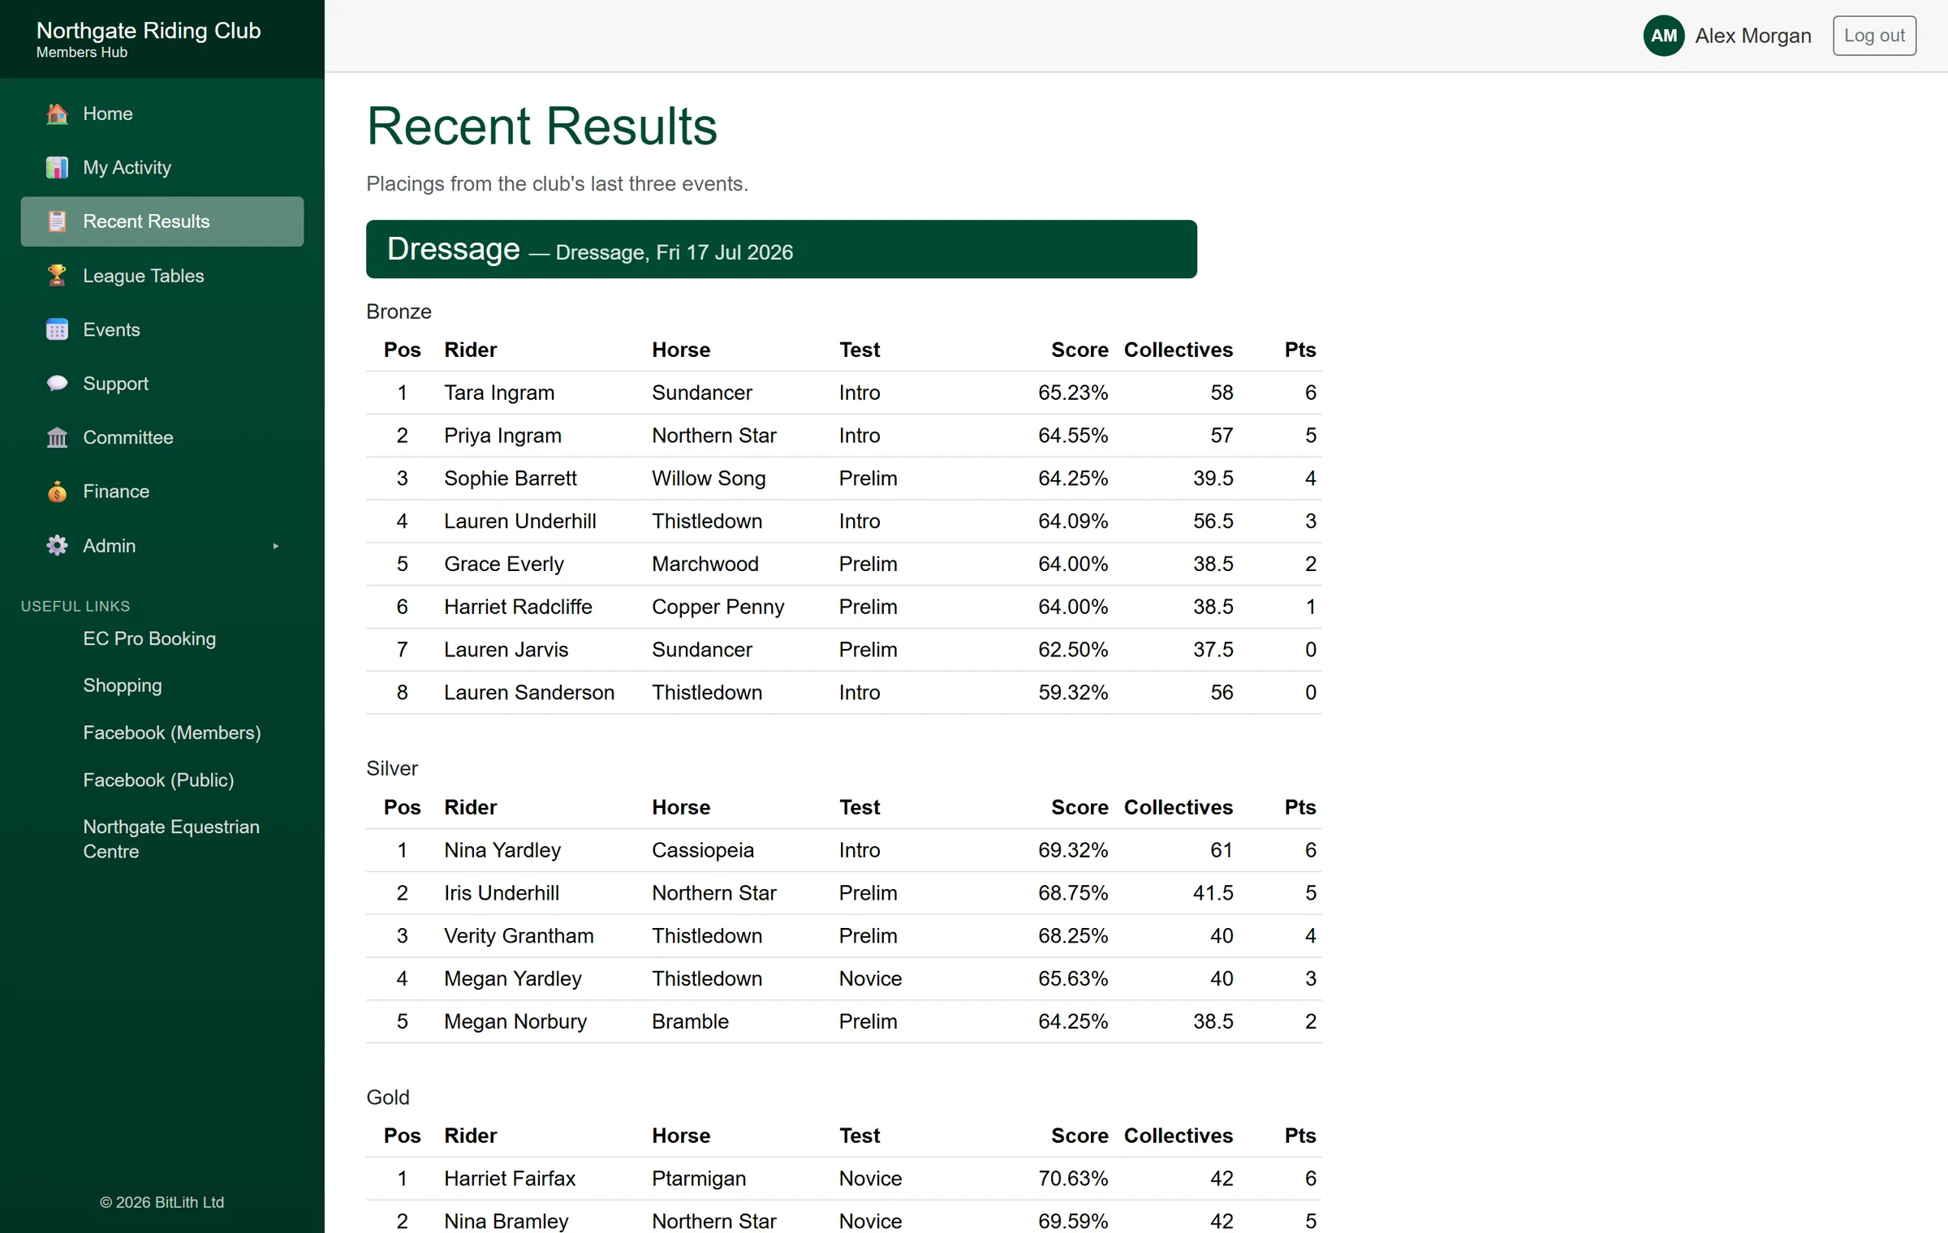Click rider Iris Underhill

(502, 893)
